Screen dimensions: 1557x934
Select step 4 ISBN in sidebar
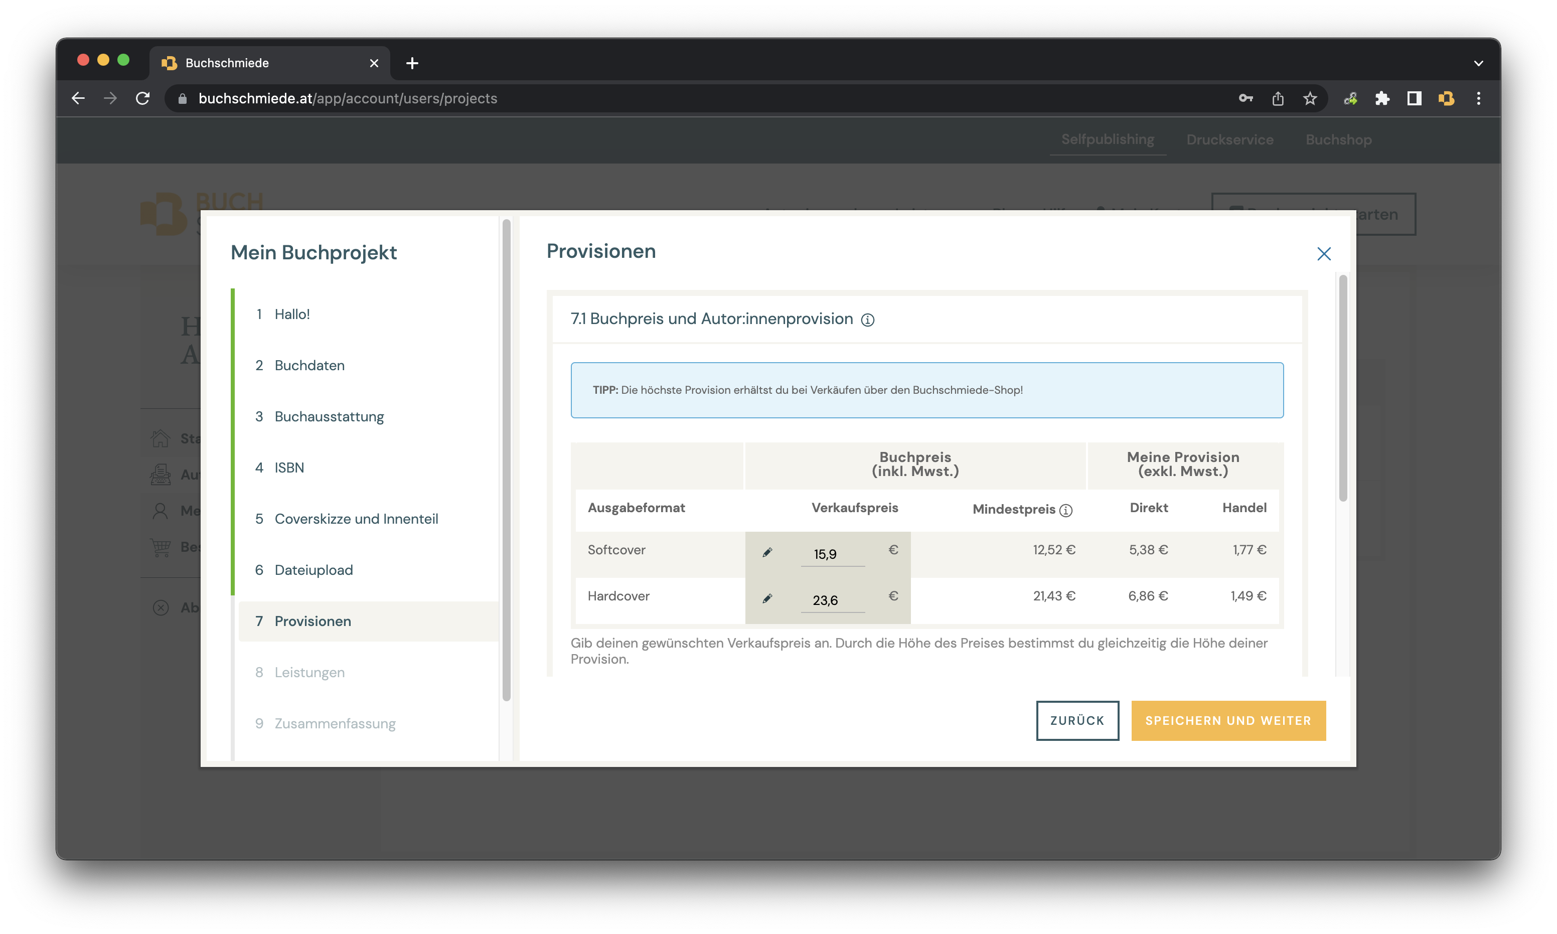coord(289,468)
